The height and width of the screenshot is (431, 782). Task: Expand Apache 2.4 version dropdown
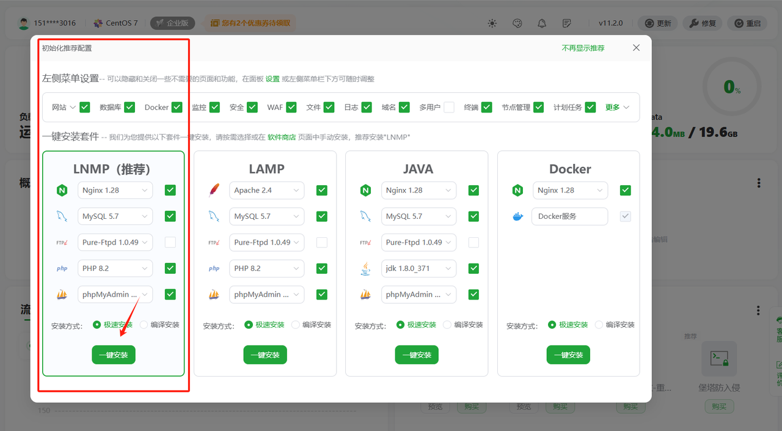pos(266,190)
